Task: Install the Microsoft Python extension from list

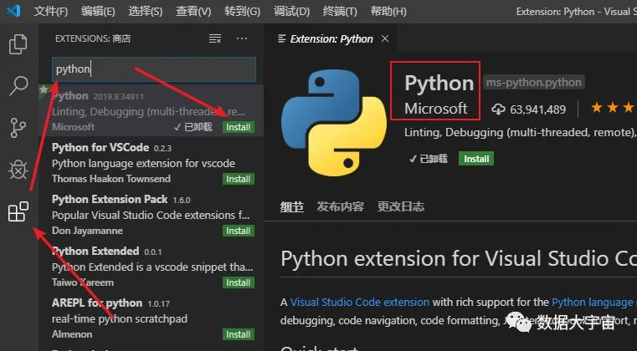Action: (239, 127)
